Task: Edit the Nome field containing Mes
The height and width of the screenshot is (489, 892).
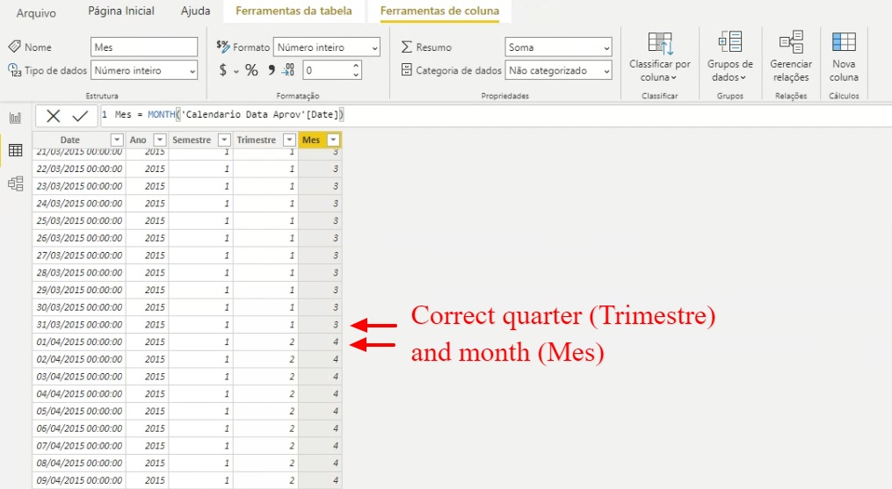Action: coord(144,47)
